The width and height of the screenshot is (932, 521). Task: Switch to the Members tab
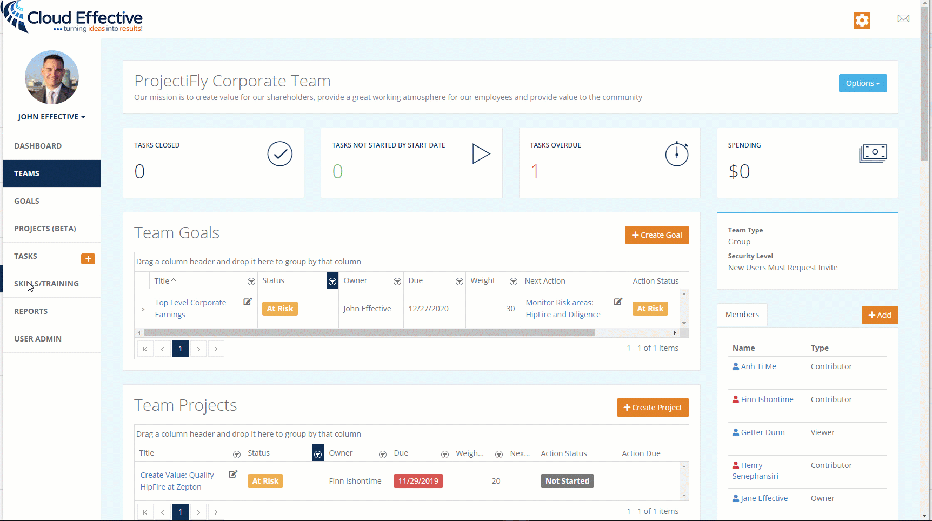tap(742, 315)
